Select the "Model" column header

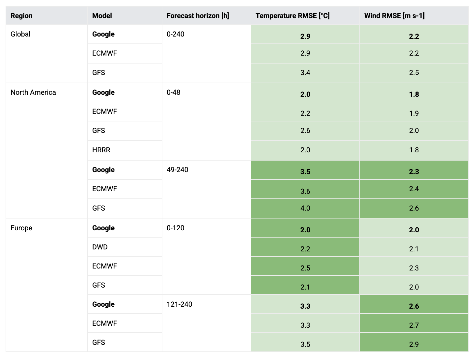tap(102, 15)
